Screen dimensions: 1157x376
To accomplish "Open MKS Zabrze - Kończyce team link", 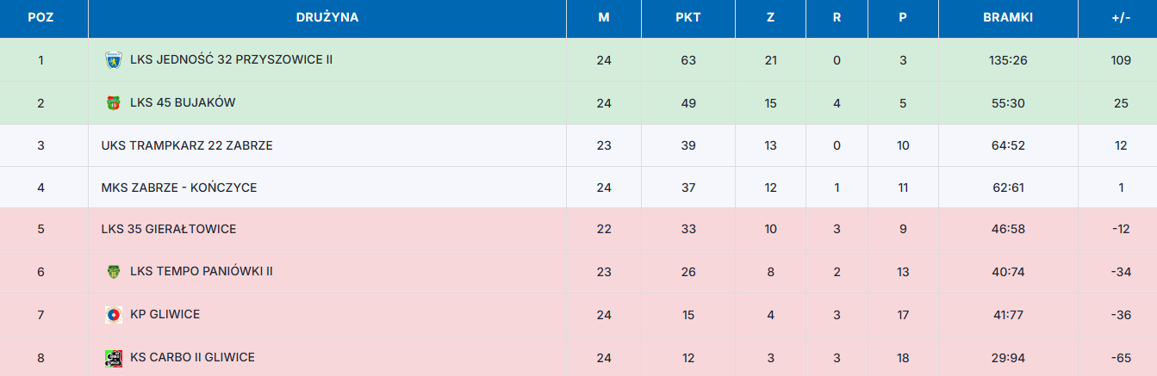I will (x=179, y=188).
